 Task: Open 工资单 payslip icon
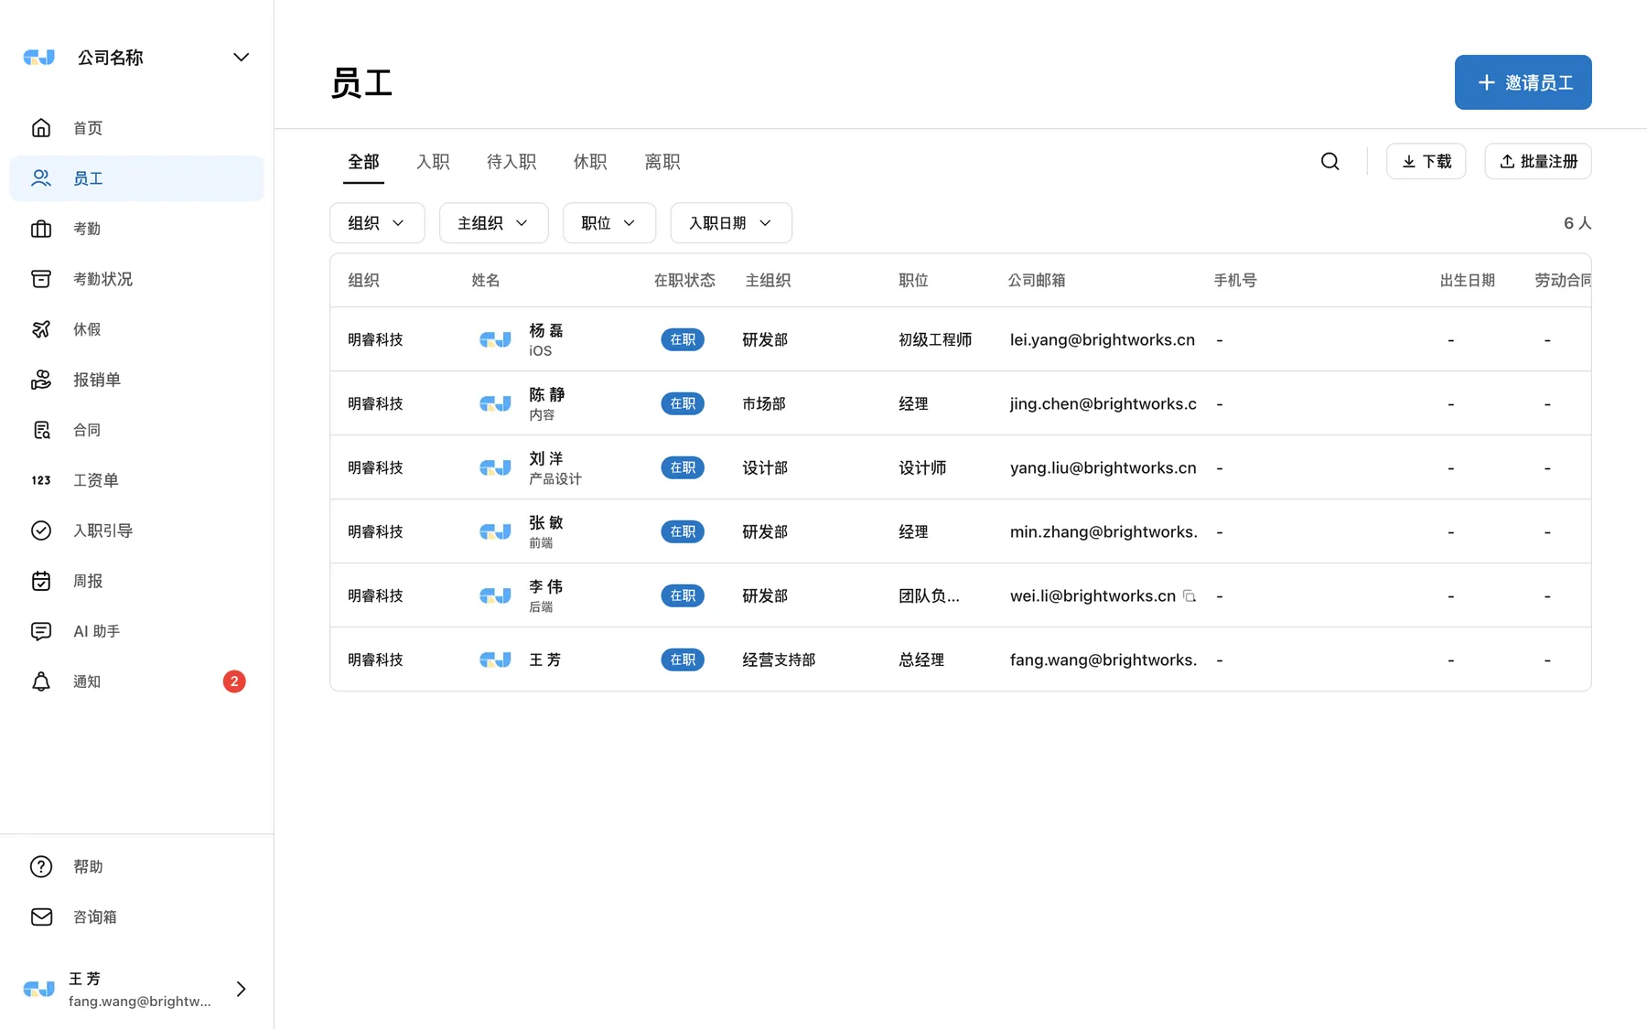[x=41, y=480]
